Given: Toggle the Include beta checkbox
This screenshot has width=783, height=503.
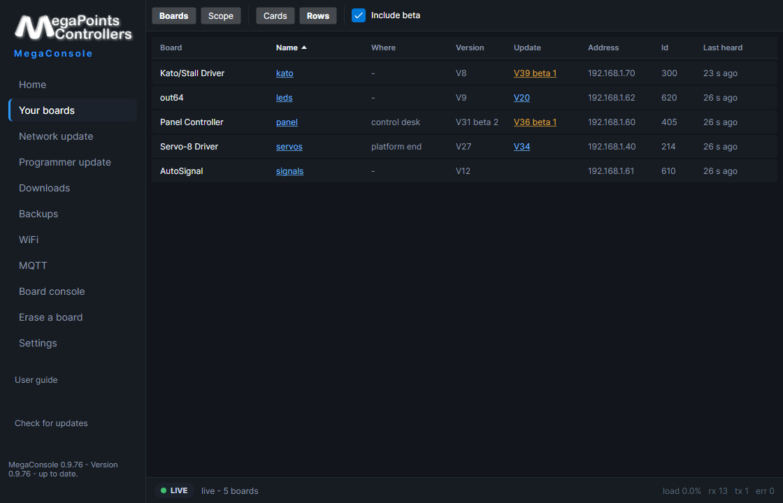Looking at the screenshot, I should [x=359, y=15].
